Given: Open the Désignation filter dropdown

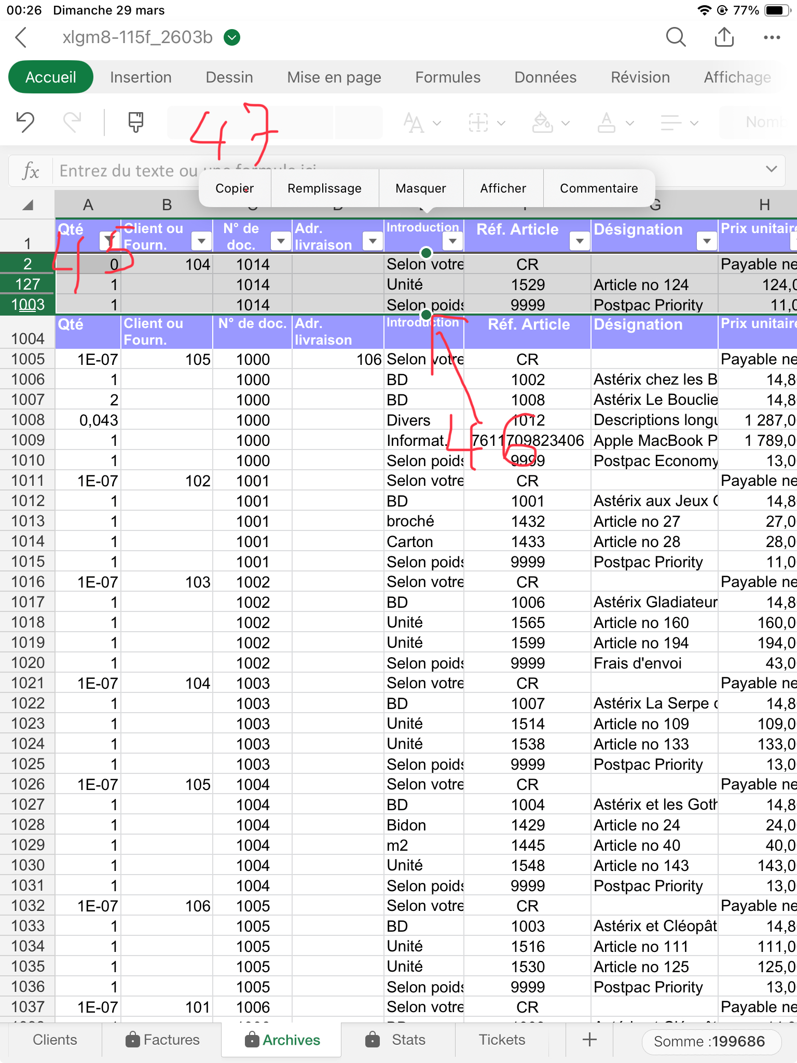Looking at the screenshot, I should click(x=706, y=241).
